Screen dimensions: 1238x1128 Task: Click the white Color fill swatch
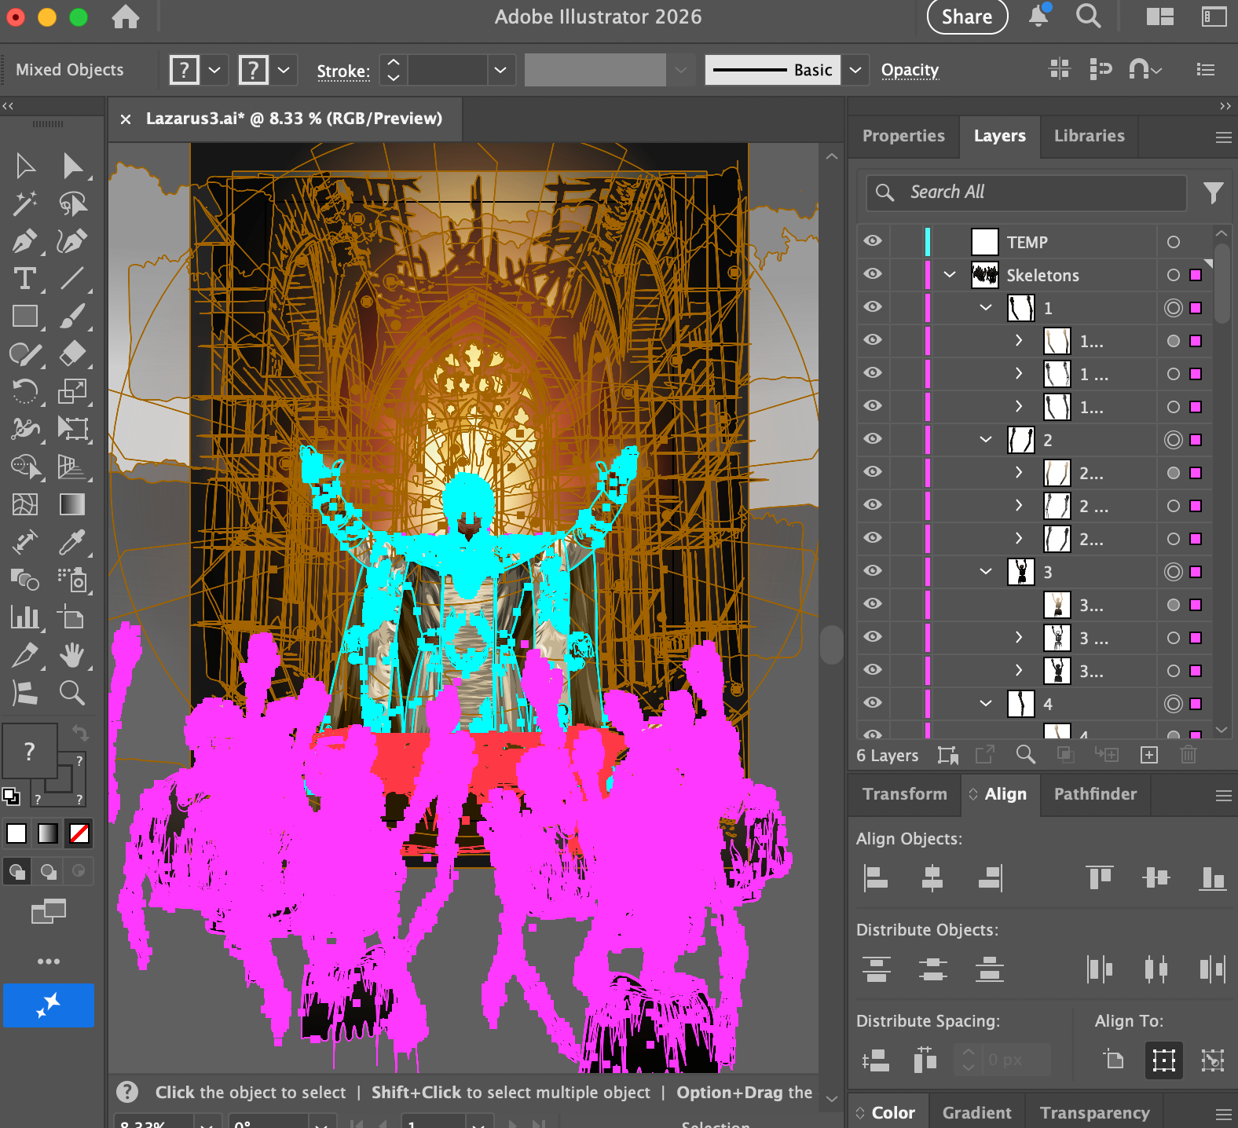pyautogui.click(x=16, y=833)
